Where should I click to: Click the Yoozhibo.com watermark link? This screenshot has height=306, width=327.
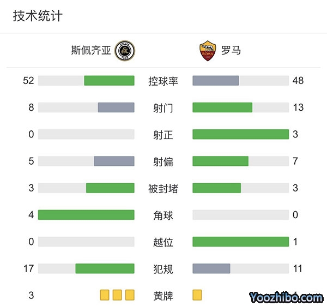[286, 297]
